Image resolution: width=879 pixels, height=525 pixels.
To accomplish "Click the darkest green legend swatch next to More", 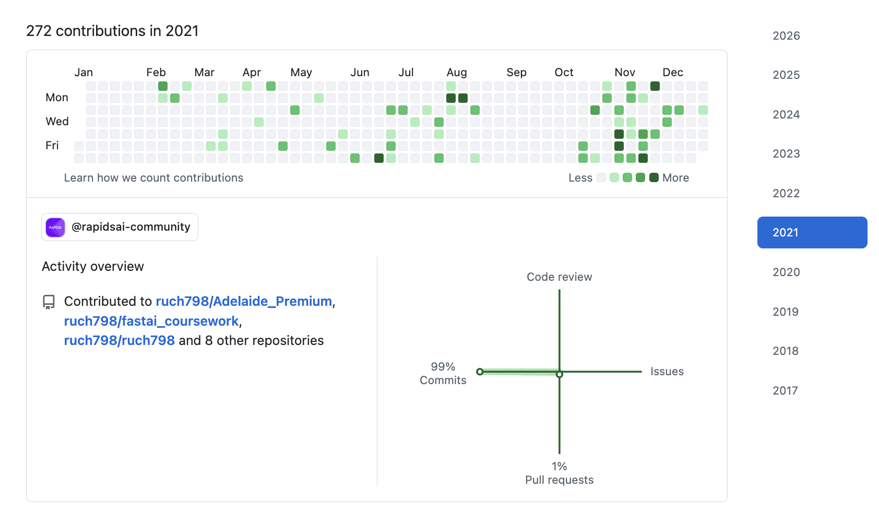I will click(x=654, y=177).
